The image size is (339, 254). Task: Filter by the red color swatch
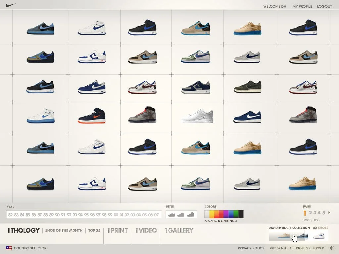[x=221, y=214]
